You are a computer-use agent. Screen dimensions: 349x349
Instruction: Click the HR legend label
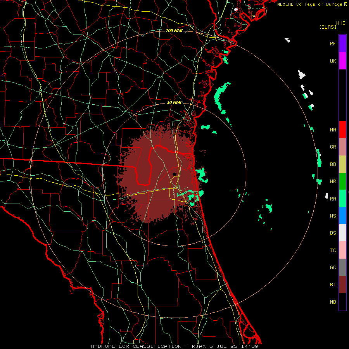(x=333, y=181)
